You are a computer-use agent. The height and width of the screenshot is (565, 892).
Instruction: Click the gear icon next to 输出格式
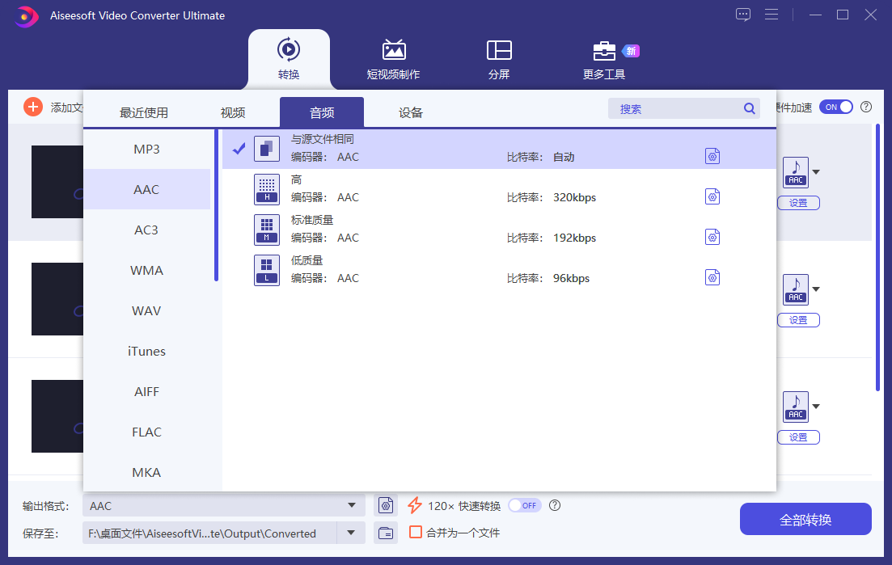386,504
